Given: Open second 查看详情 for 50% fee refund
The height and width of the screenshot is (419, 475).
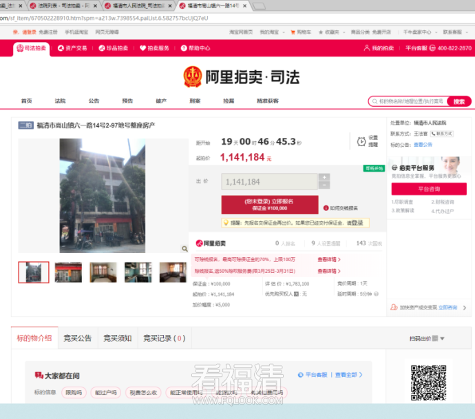Looking at the screenshot, I should pos(329,271).
